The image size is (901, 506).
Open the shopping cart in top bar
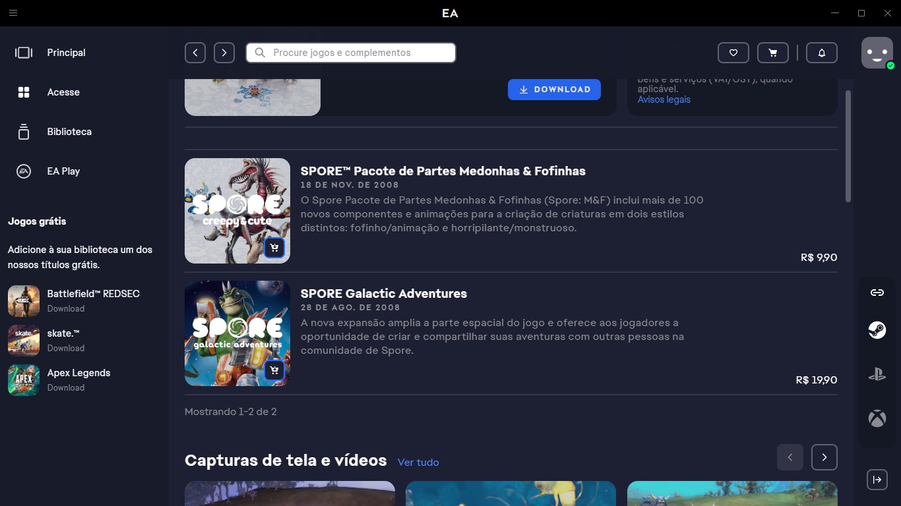[772, 53]
